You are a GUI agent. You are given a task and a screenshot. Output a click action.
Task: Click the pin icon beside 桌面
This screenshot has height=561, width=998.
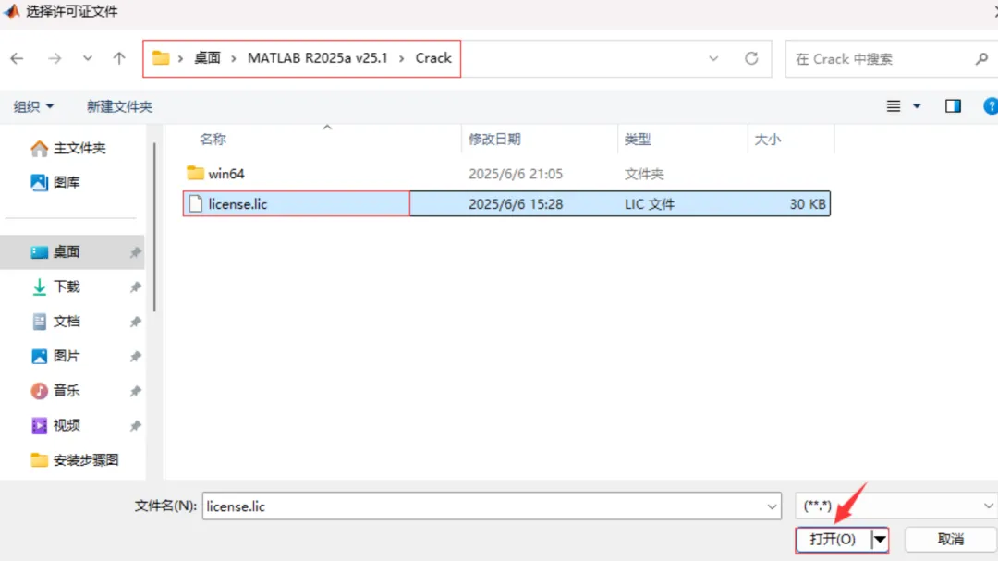(135, 253)
